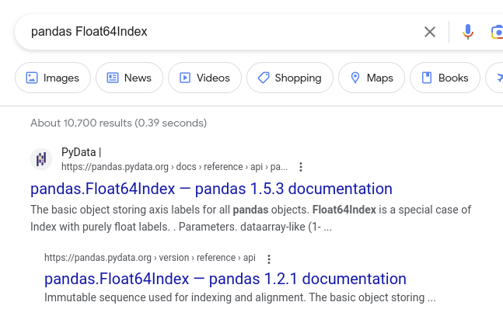
Task: Open the three-dot menu beside the version › reference › api URL
Action: [x=269, y=259]
